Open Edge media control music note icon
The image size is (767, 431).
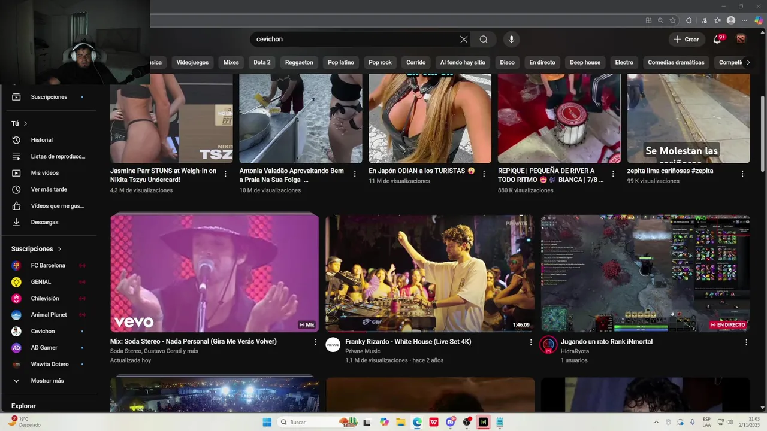[x=703, y=20]
